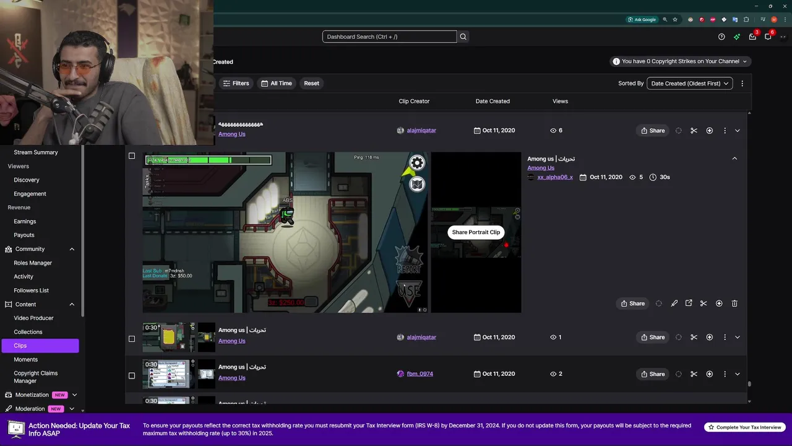Open Moments in the sidebar
The height and width of the screenshot is (446, 792).
26,359
